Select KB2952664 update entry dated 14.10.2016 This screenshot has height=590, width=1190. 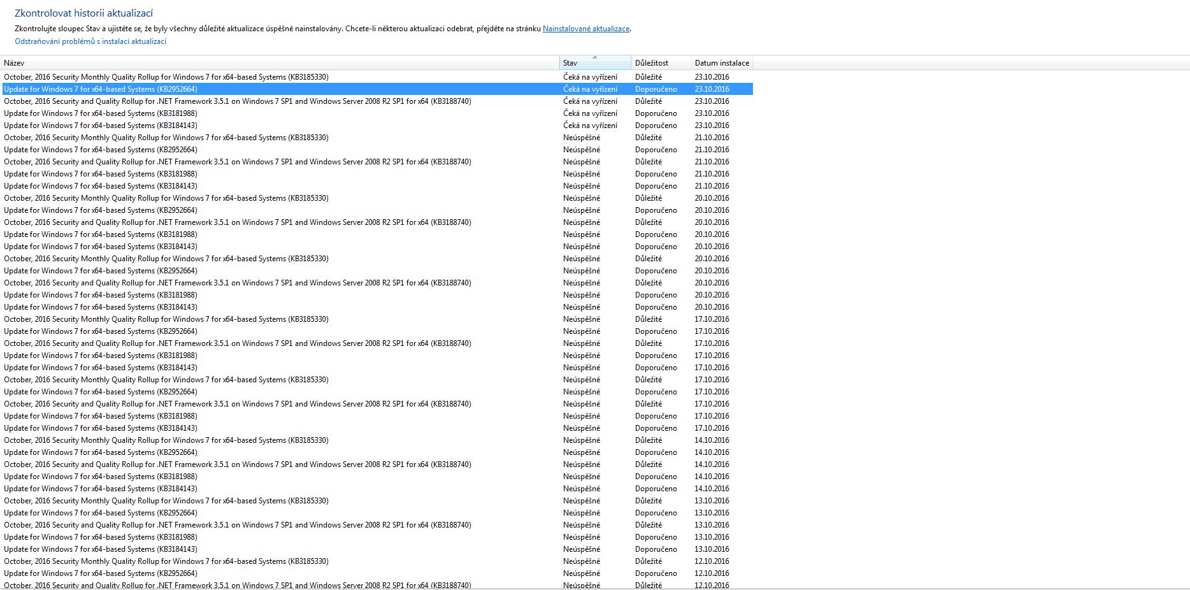tap(378, 452)
